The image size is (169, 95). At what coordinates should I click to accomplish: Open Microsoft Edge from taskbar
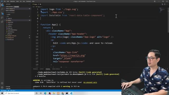[45, 93]
